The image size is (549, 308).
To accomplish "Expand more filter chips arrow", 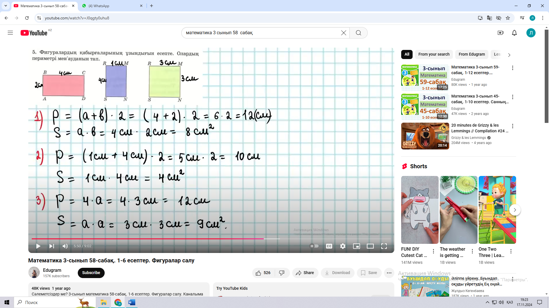I will point(509,55).
